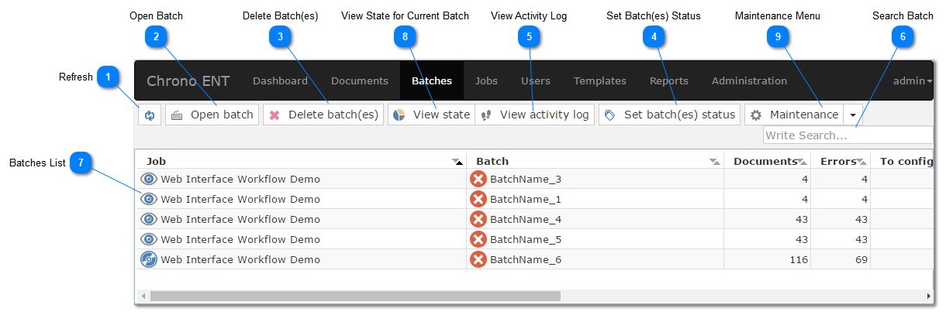Navigate to the Users tab

point(536,80)
